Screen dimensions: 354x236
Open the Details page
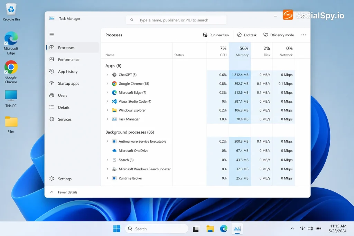(x=73, y=107)
